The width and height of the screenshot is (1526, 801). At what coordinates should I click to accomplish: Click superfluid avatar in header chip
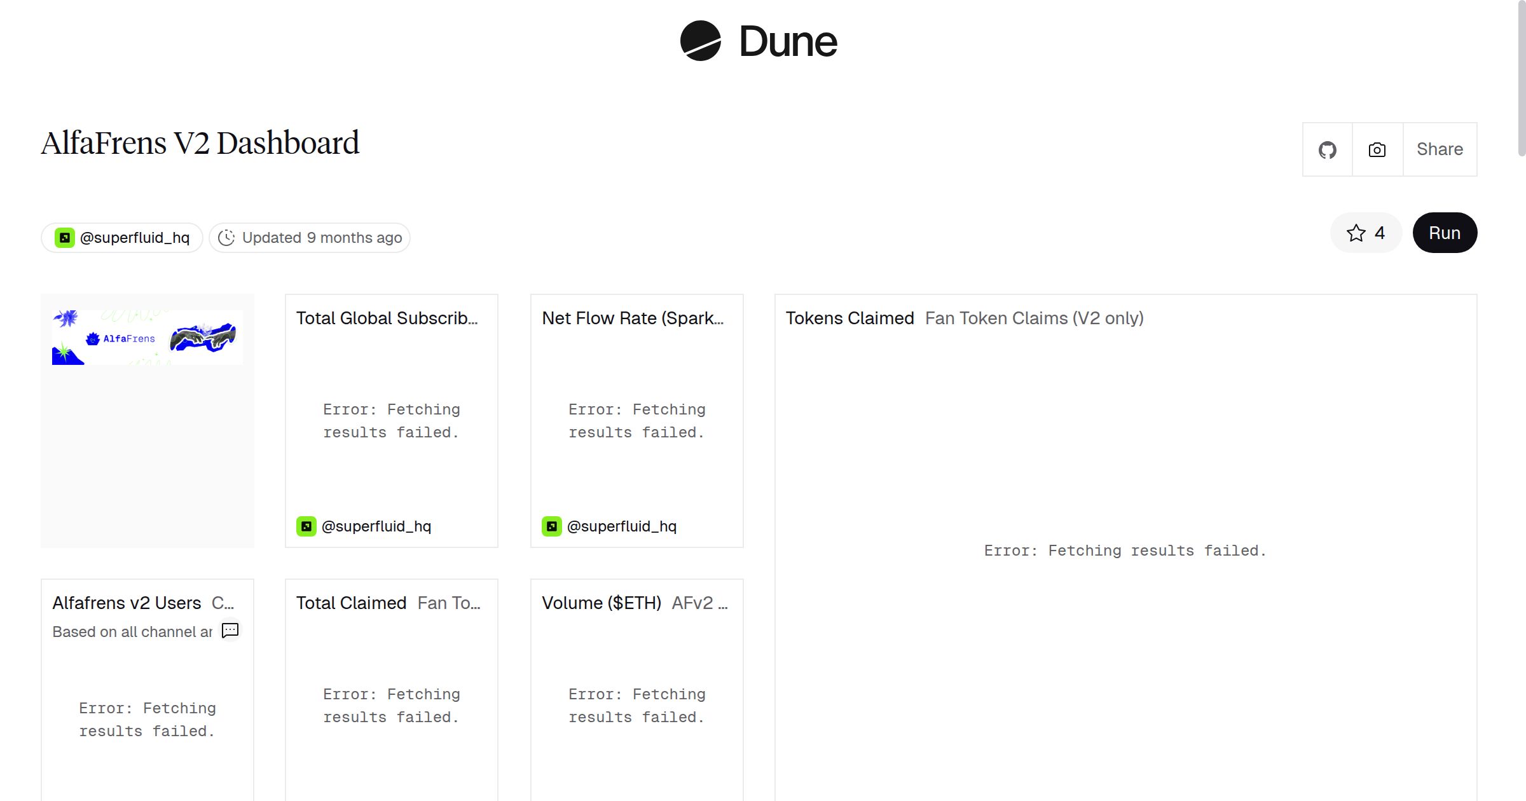(65, 238)
